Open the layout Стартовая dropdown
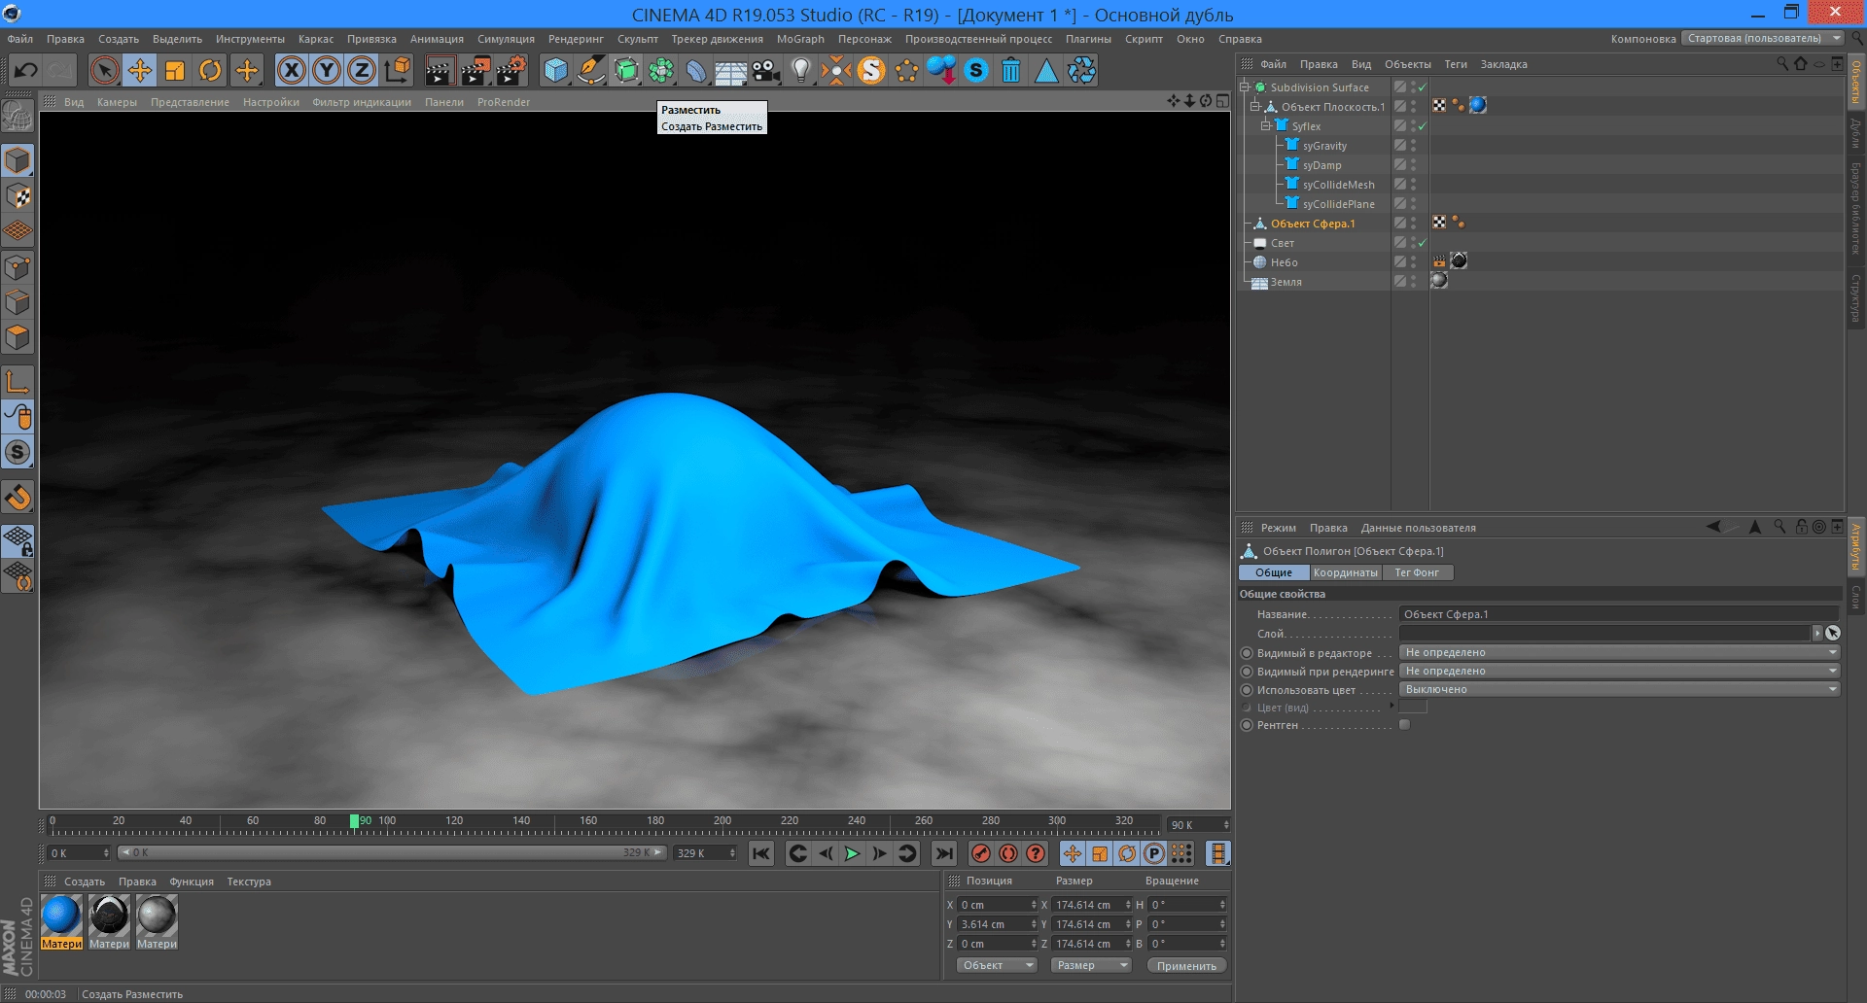1867x1003 pixels. coord(1763,39)
